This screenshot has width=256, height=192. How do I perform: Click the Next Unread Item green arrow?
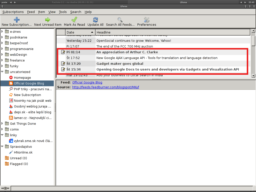tap(48, 20)
